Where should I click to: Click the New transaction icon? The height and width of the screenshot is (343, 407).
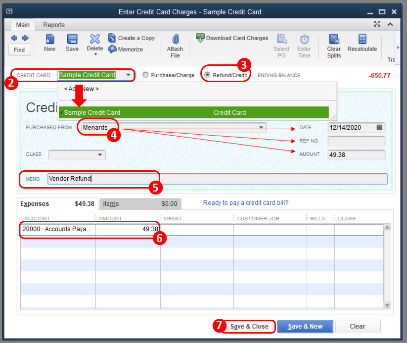coord(49,40)
